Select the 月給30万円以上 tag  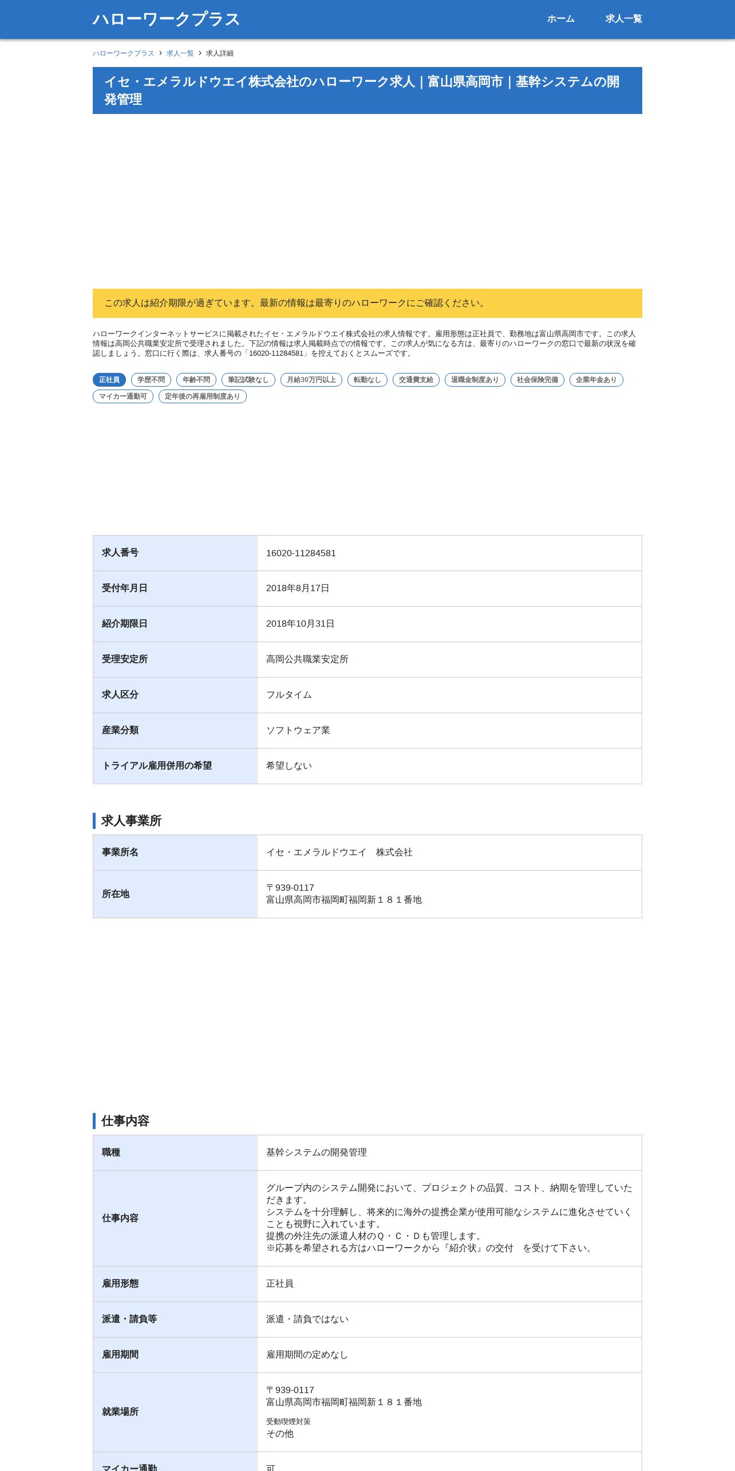[x=311, y=380]
